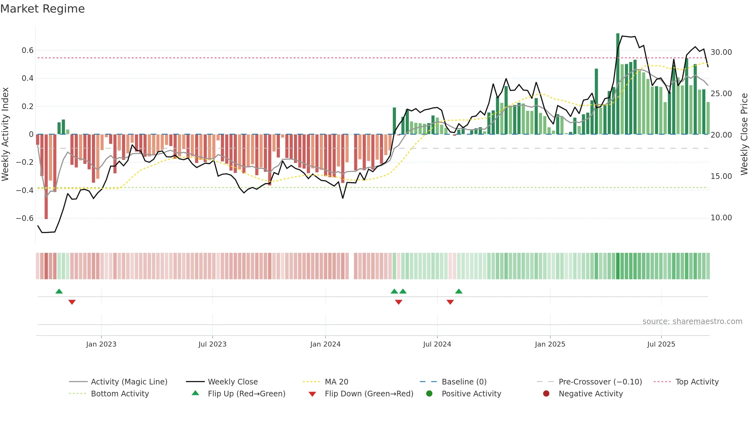Screen dimensions: 753x423
Task: Click the Market Regime chart title
Action: pos(42,9)
